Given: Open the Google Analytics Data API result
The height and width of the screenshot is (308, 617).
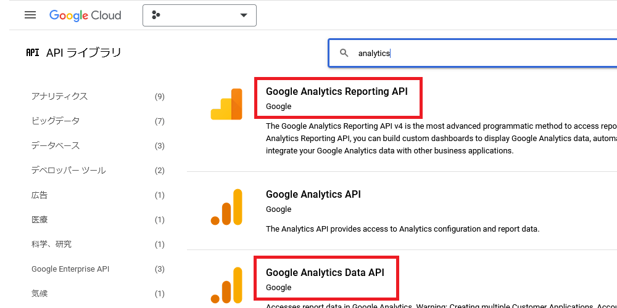Looking at the screenshot, I should point(325,273).
